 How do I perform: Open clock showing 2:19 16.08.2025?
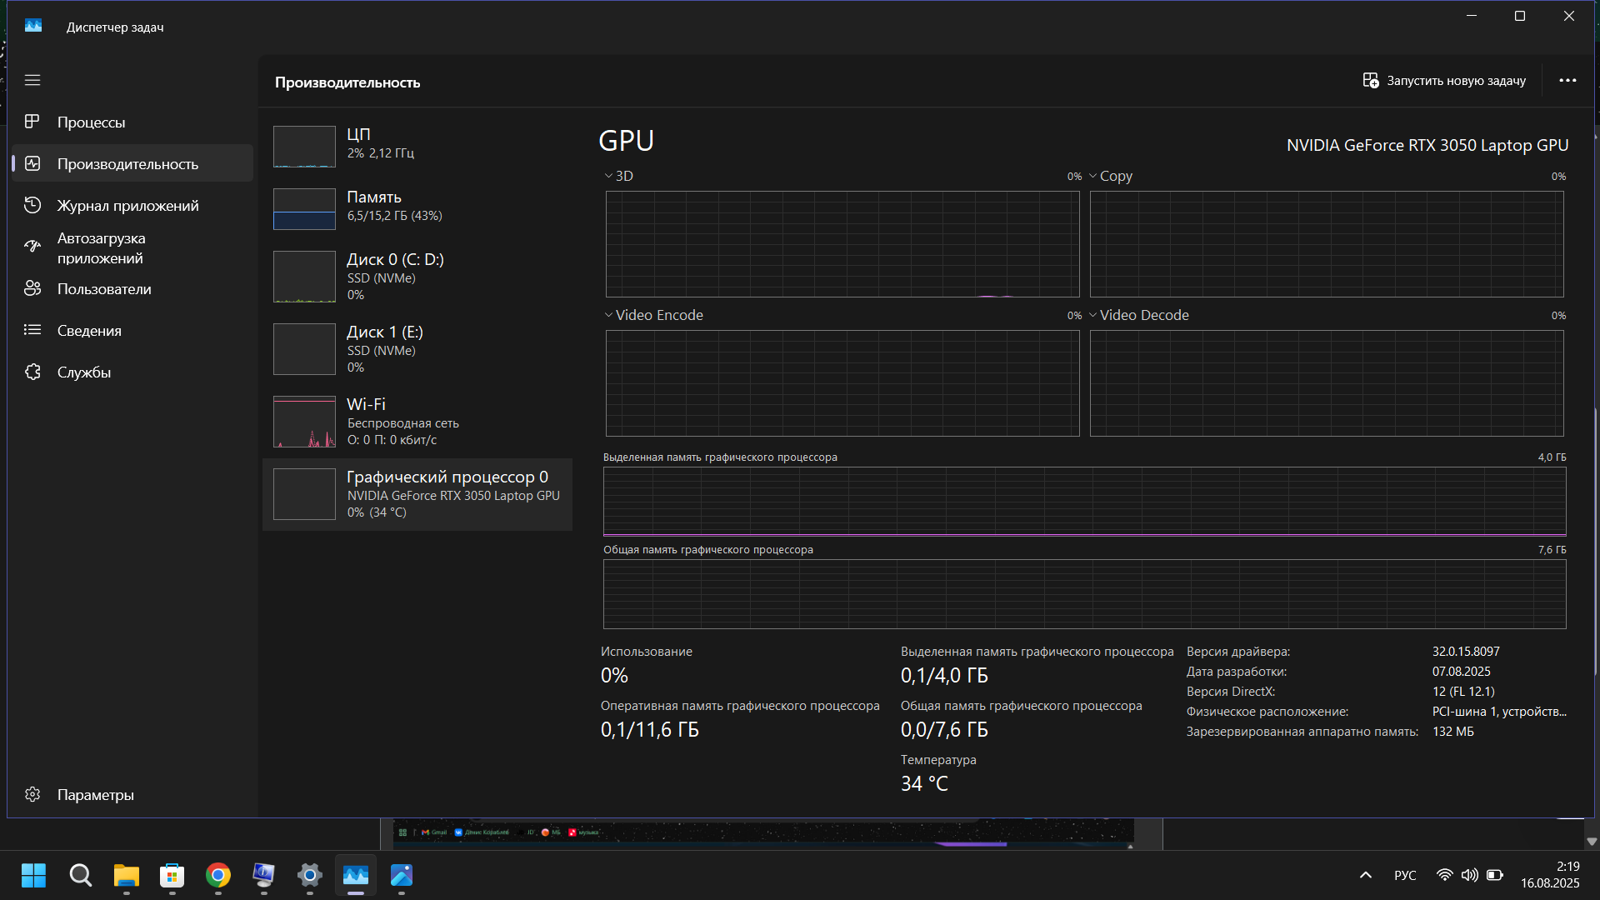click(x=1550, y=875)
